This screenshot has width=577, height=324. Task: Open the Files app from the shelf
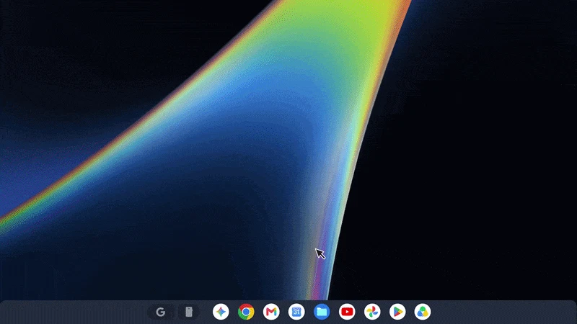click(x=322, y=312)
